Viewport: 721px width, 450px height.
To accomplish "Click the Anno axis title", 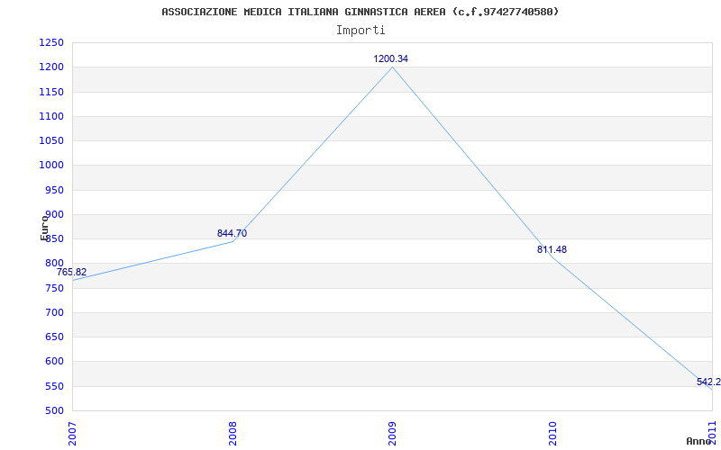I will pyautogui.click(x=699, y=441).
